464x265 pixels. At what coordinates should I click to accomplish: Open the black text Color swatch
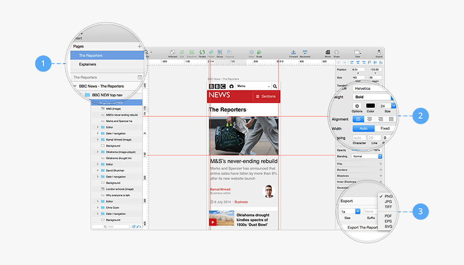point(371,106)
